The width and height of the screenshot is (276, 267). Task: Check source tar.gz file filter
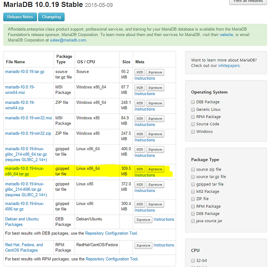click(x=193, y=177)
